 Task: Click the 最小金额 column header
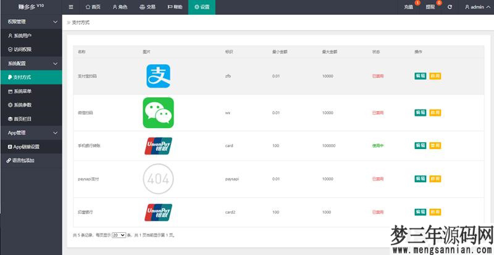280,52
